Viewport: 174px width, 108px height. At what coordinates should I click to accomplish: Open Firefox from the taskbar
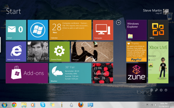click(81, 105)
